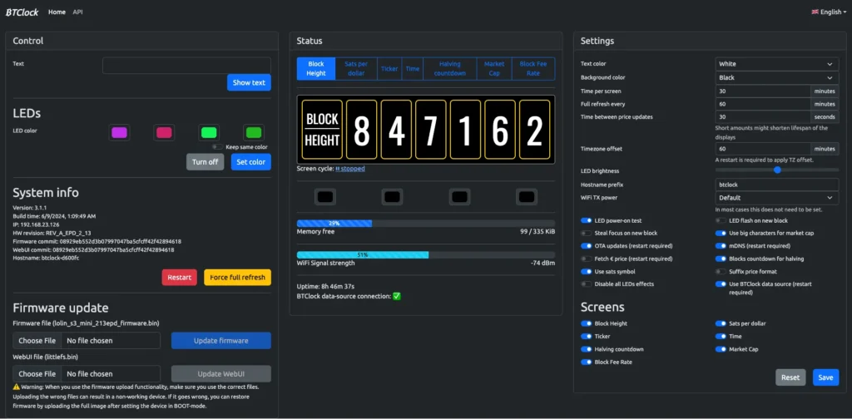Disable the Block Fee Rate screen switch
This screenshot has width=852, height=419.
(587, 362)
